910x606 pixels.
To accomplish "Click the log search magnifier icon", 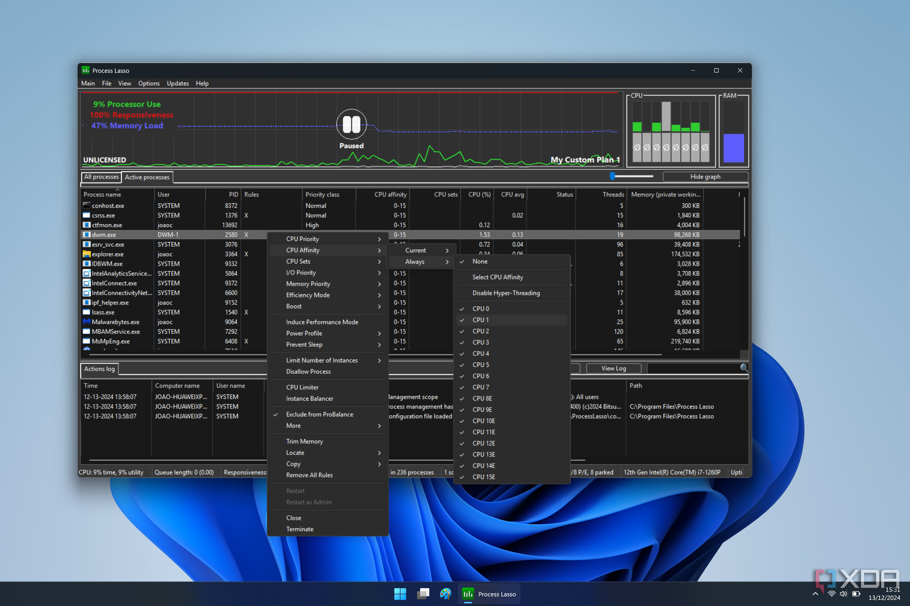I will pos(743,368).
